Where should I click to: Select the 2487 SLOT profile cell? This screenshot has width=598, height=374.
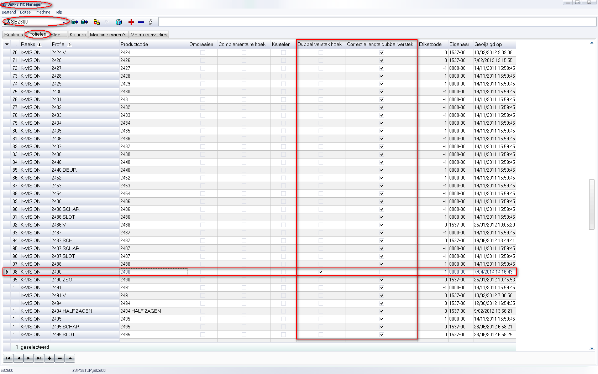pyautogui.click(x=85, y=256)
